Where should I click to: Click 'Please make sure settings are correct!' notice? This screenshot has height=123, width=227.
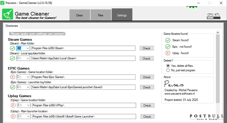tap(37, 34)
